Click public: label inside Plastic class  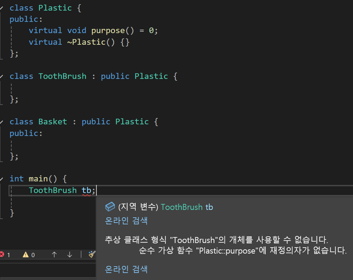pos(26,19)
